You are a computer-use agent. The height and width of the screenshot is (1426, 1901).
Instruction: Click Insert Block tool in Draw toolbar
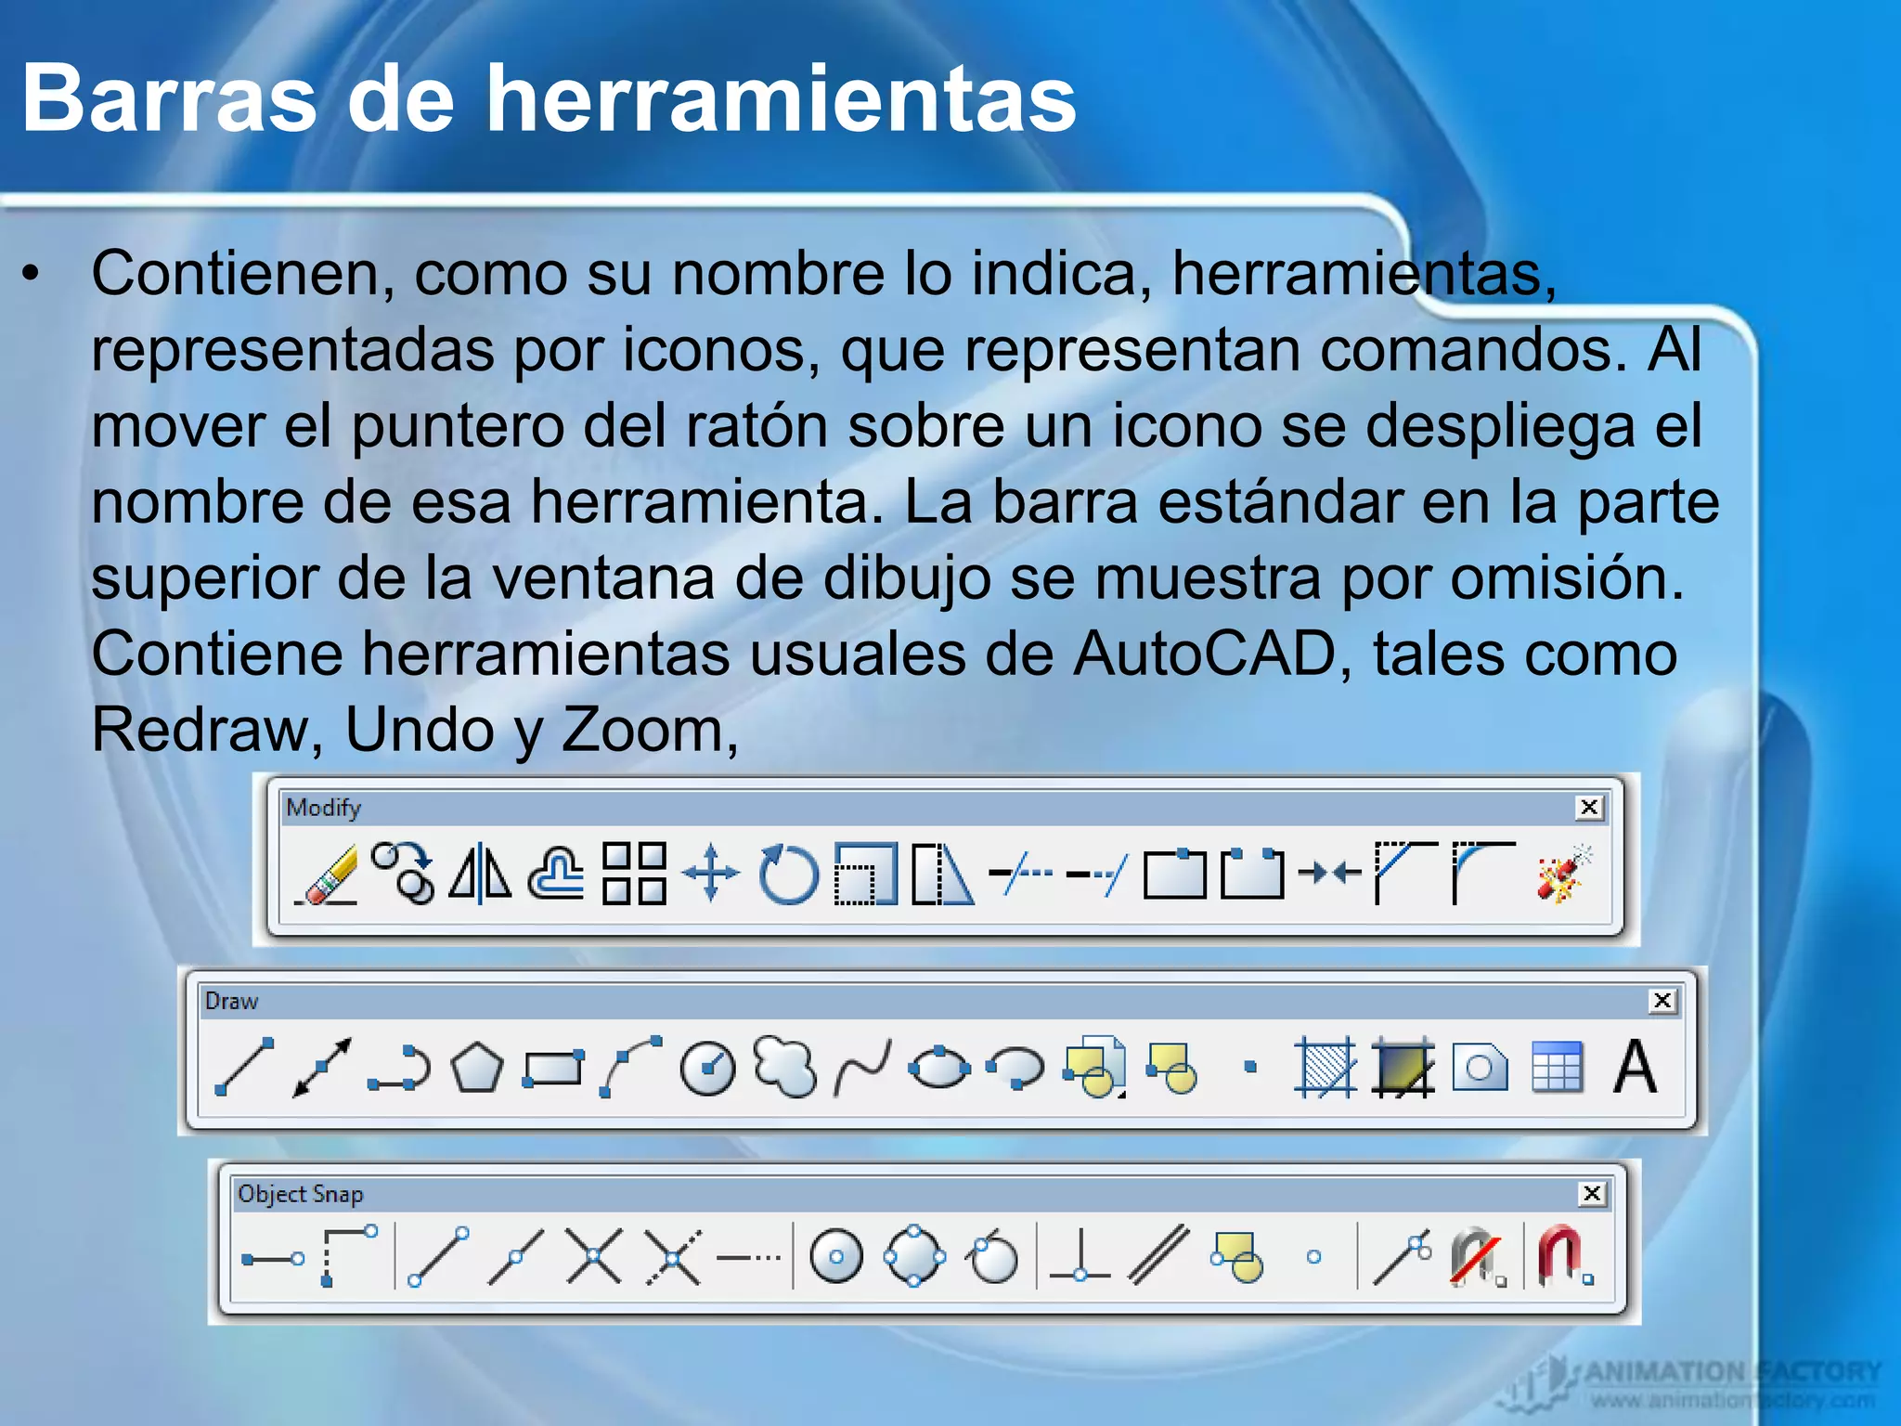pos(1095,1067)
